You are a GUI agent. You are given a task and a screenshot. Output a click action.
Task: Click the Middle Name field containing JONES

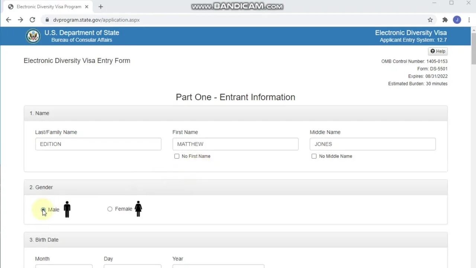(x=373, y=144)
